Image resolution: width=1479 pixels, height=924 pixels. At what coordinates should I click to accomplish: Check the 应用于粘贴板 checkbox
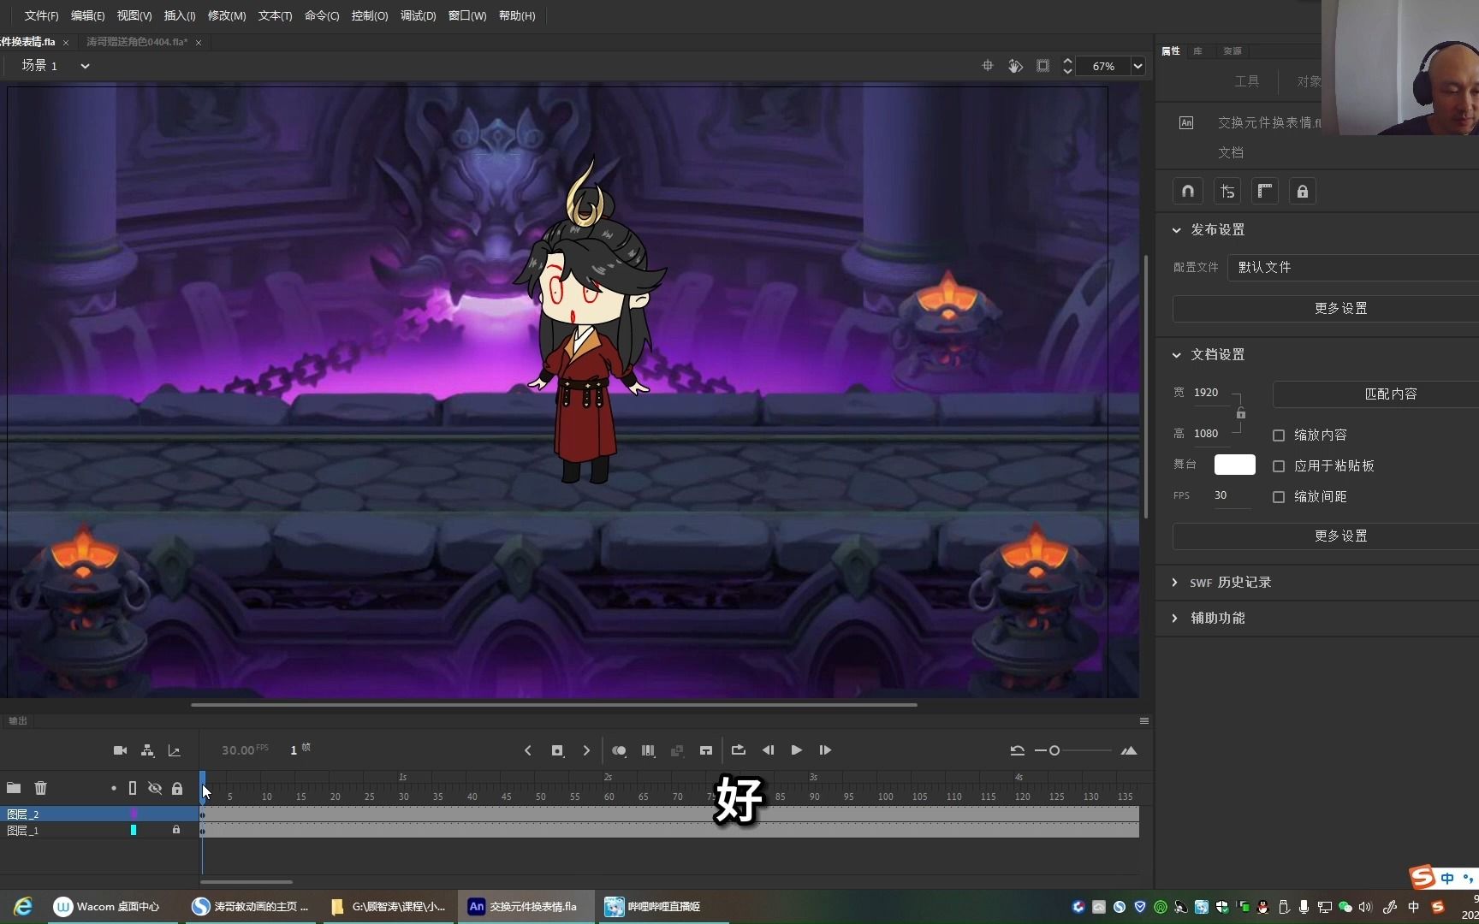1279,466
